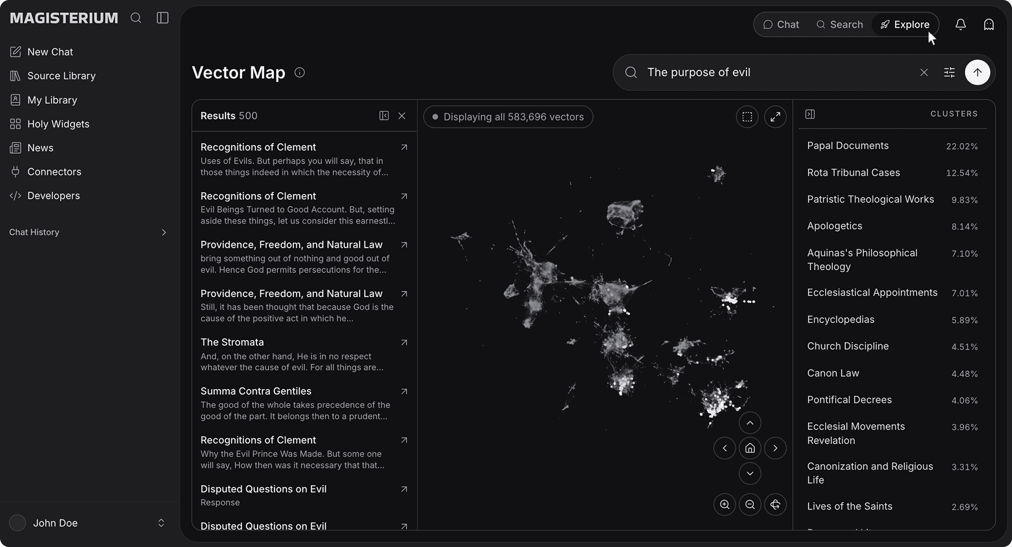Select the Papal Documents cluster
This screenshot has width=1012, height=547.
click(x=893, y=145)
